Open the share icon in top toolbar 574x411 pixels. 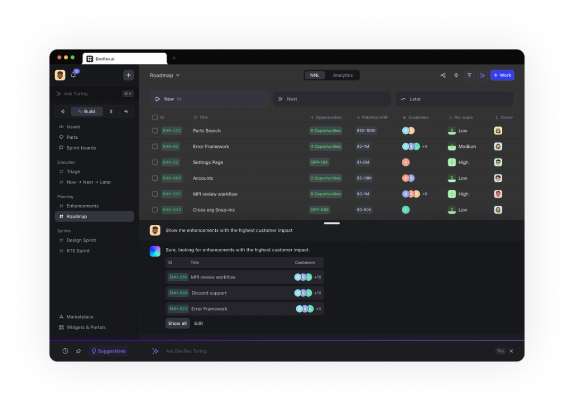[x=443, y=75]
